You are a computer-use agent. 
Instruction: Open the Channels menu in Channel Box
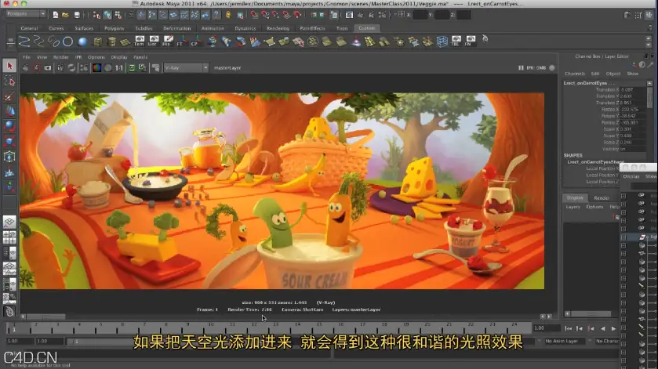[x=575, y=74]
